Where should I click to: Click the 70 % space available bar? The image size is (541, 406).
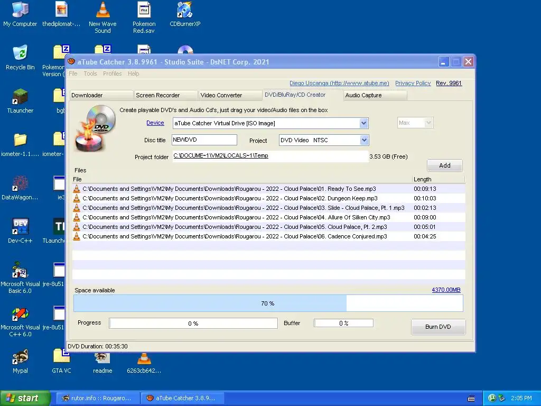[268, 303]
